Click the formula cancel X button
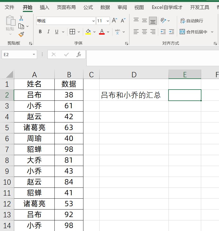This screenshot has width=219, height=231. pos(54,54)
